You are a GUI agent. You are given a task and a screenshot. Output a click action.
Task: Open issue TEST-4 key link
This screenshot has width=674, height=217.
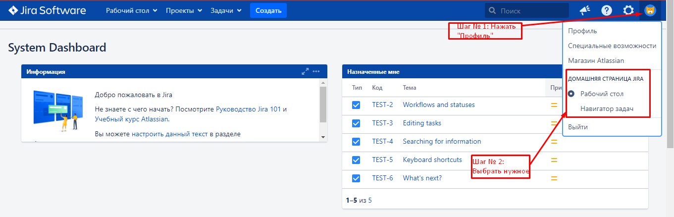tap(382, 142)
